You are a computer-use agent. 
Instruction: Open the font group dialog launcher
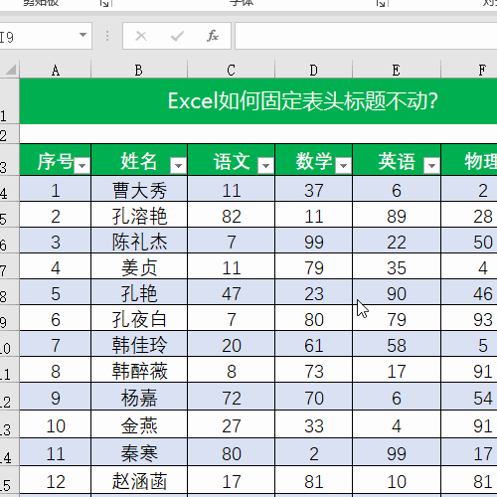point(381,3)
